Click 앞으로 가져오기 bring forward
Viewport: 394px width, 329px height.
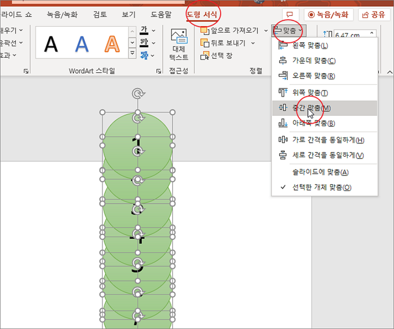(x=229, y=30)
